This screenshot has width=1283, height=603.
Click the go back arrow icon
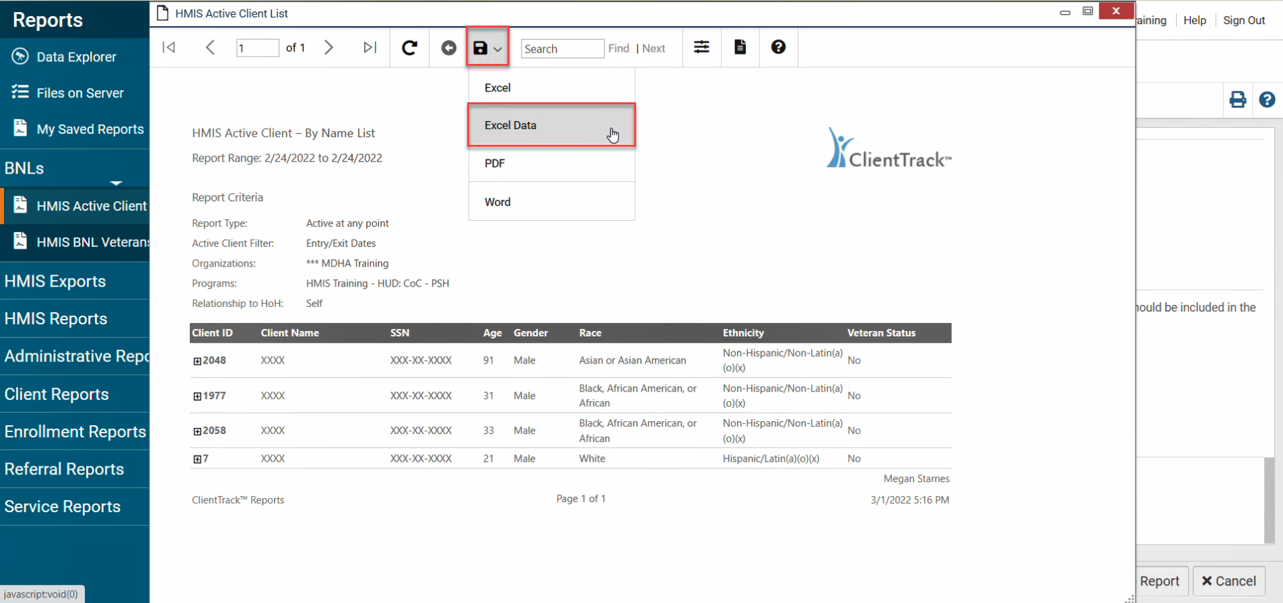448,48
